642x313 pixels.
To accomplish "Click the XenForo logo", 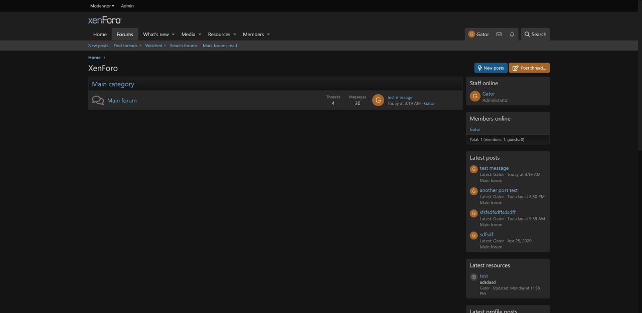I will pyautogui.click(x=105, y=20).
